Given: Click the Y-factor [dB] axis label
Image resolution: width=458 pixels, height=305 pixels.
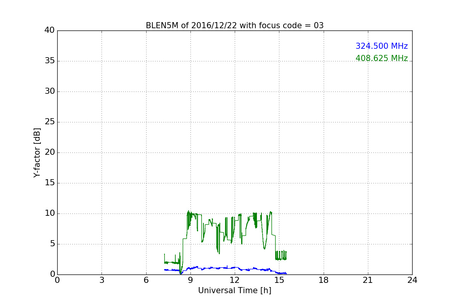Looking at the screenshot, I should pos(37,152).
